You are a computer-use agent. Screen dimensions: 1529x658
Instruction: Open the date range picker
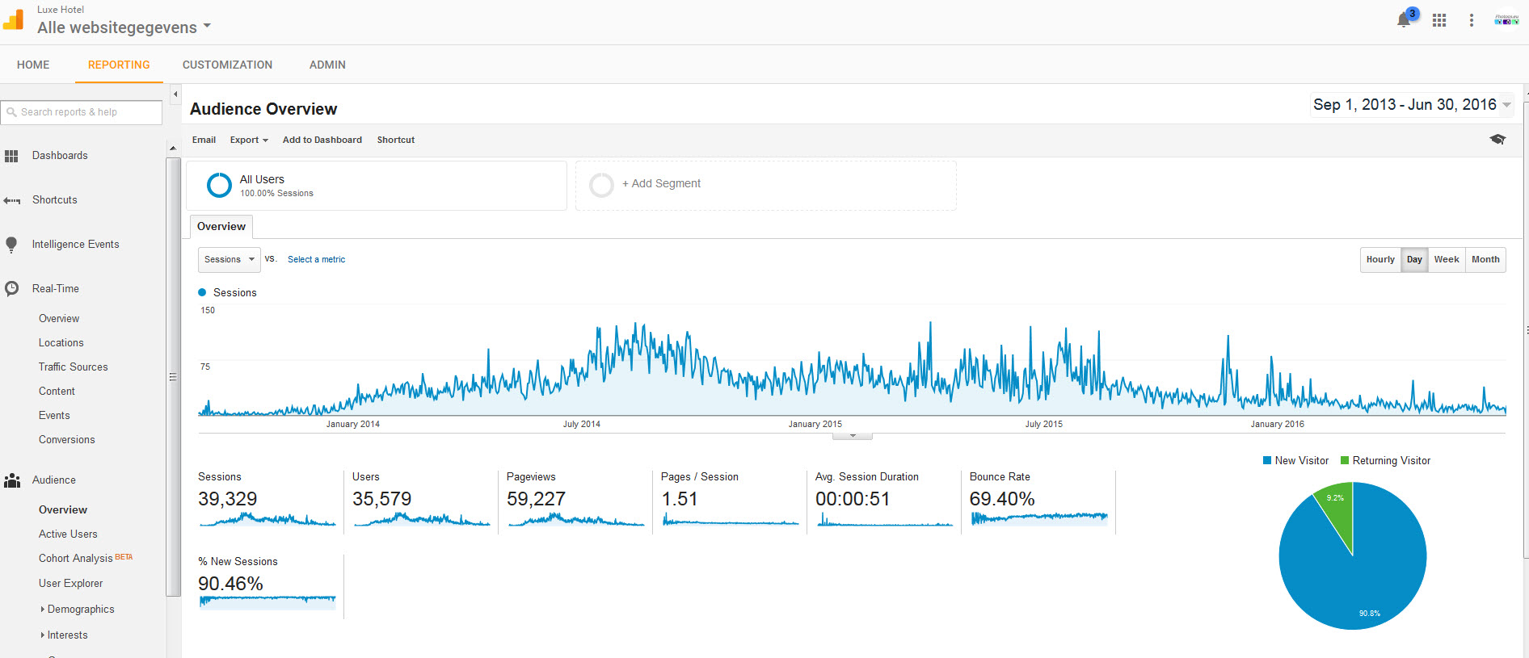point(1412,105)
